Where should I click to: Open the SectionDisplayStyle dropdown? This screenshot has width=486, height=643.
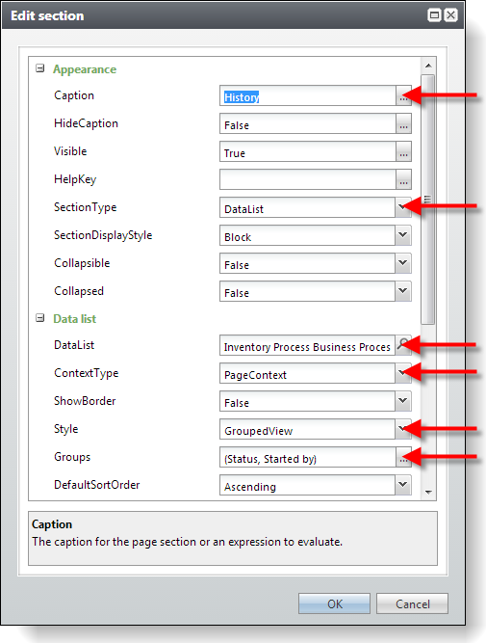pos(403,235)
